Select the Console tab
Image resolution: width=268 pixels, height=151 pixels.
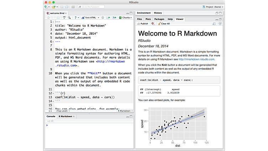[51, 116]
